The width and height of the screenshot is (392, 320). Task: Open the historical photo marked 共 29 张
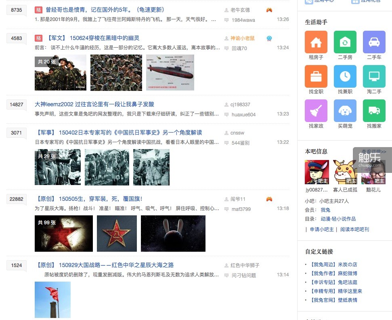58,167
